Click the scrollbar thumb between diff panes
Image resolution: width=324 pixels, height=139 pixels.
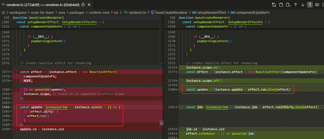click(162, 123)
